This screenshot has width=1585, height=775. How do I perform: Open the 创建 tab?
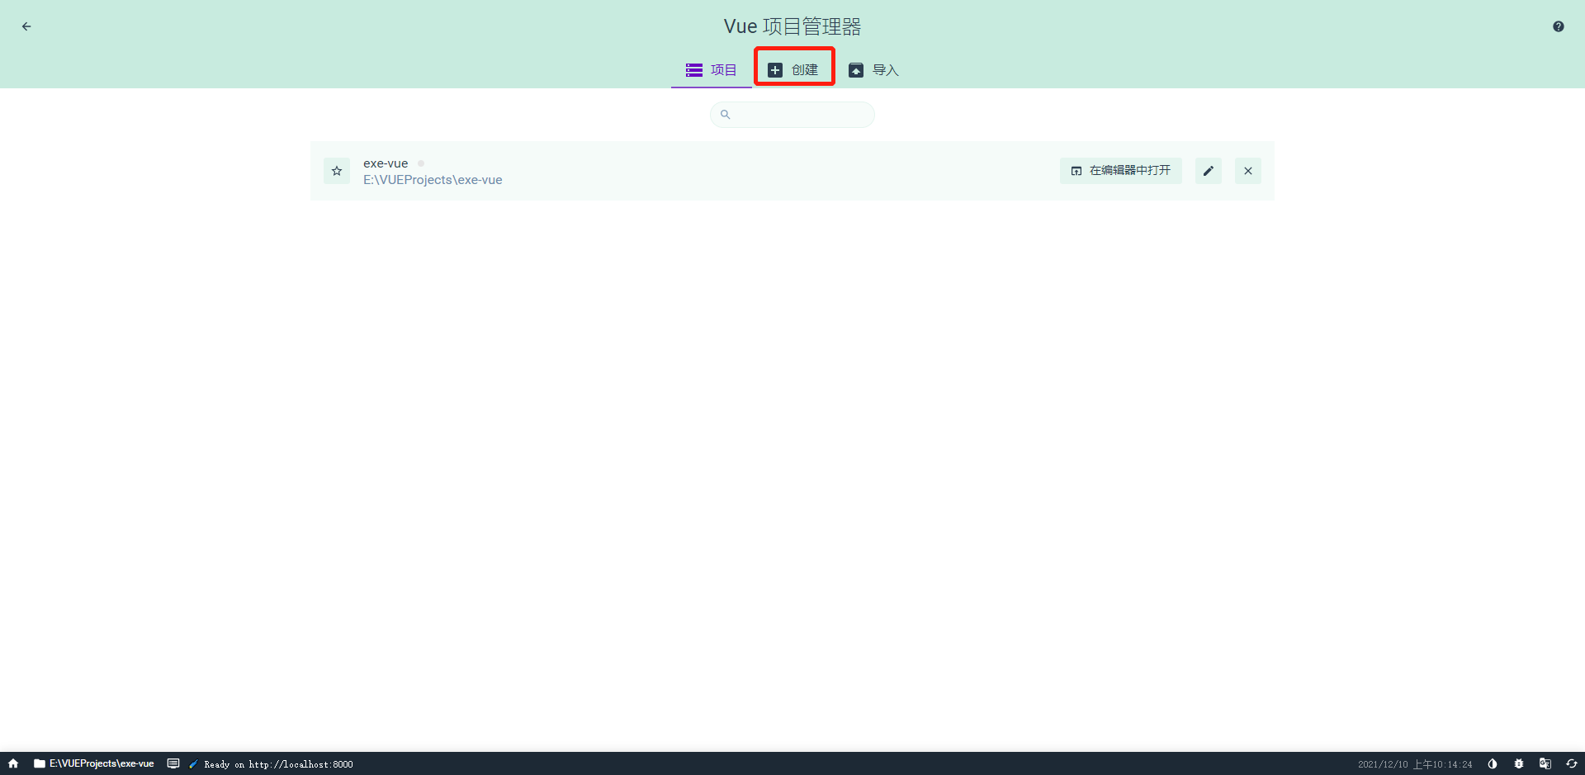tap(793, 70)
